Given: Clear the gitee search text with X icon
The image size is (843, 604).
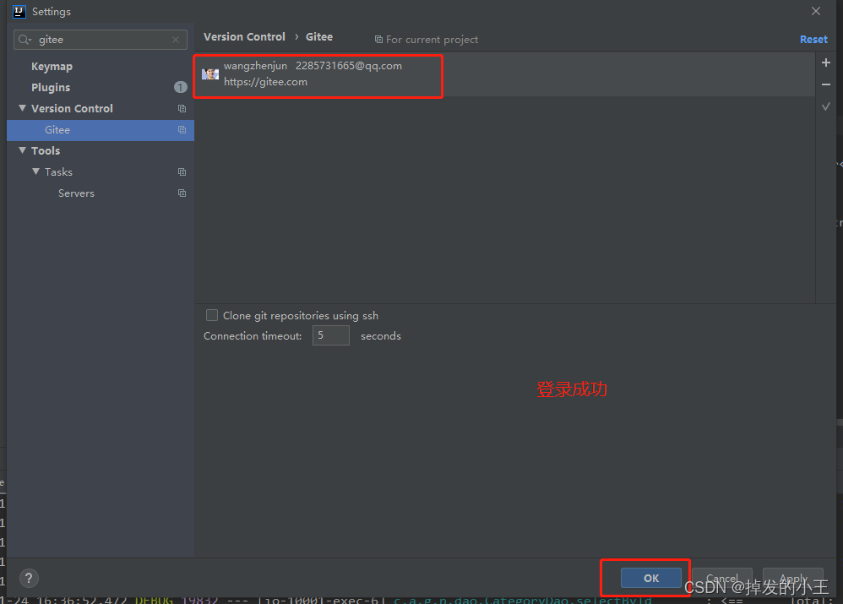Looking at the screenshot, I should click(176, 40).
